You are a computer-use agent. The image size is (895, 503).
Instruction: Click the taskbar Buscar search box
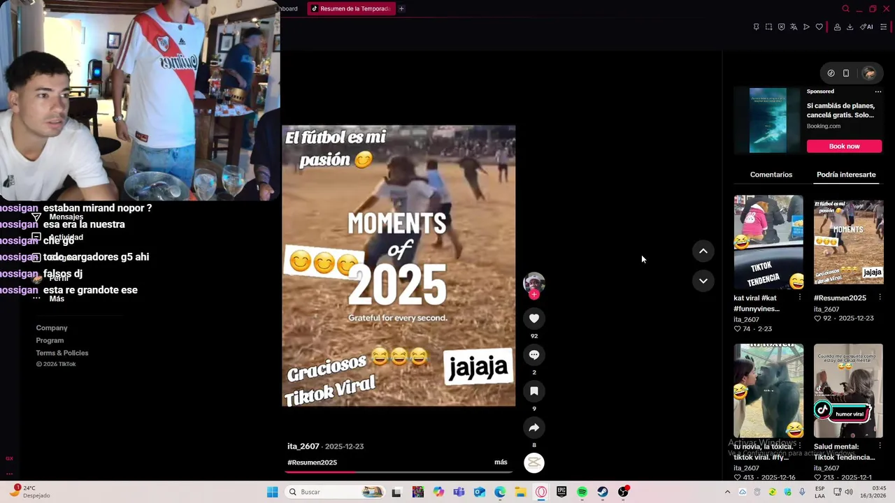[336, 492]
